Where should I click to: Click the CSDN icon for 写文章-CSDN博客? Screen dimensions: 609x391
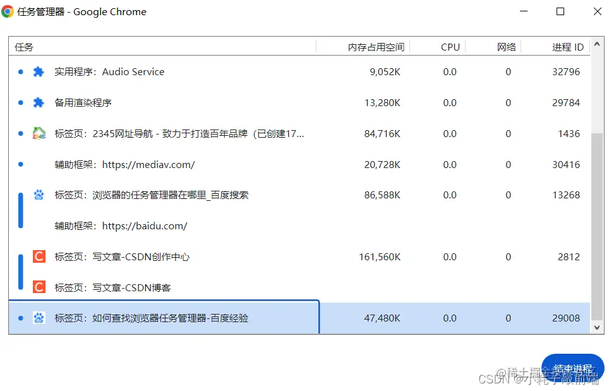click(x=39, y=287)
